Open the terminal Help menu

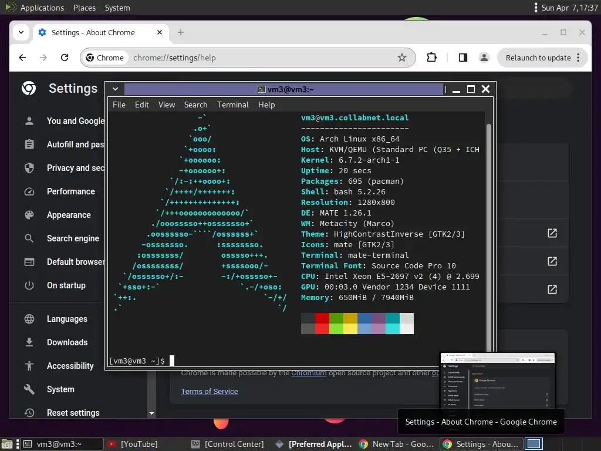click(266, 105)
